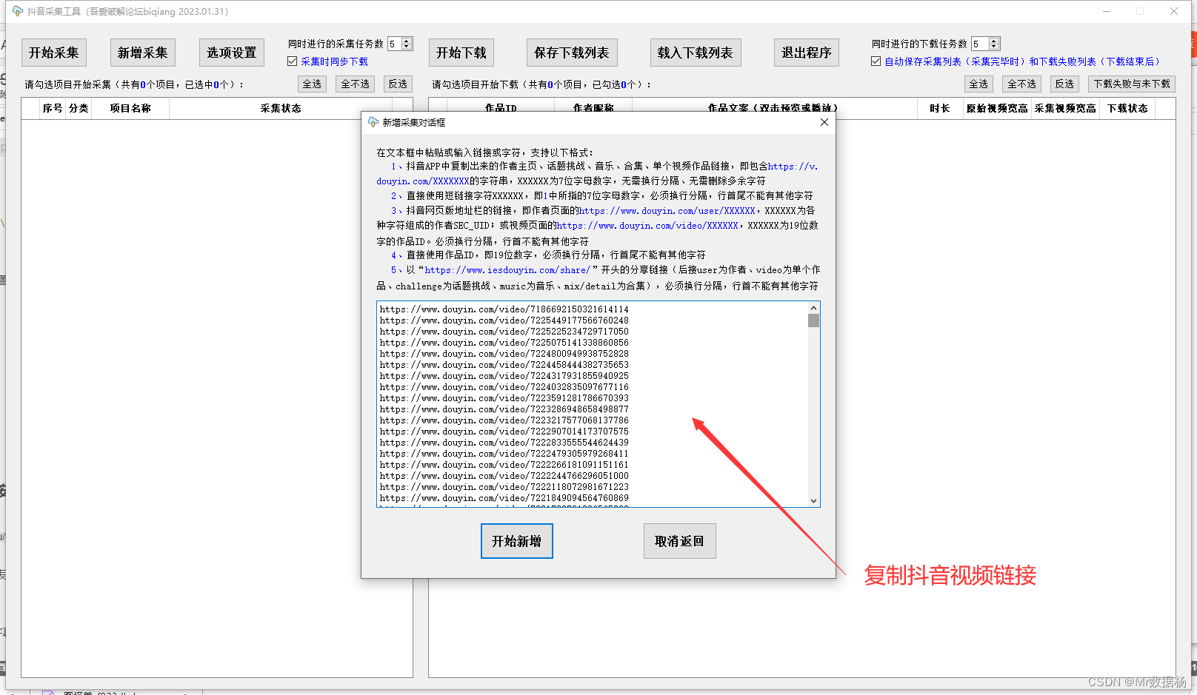Click 全不选 in download list panel
Image resolution: width=1197 pixels, height=695 pixels.
(1022, 84)
